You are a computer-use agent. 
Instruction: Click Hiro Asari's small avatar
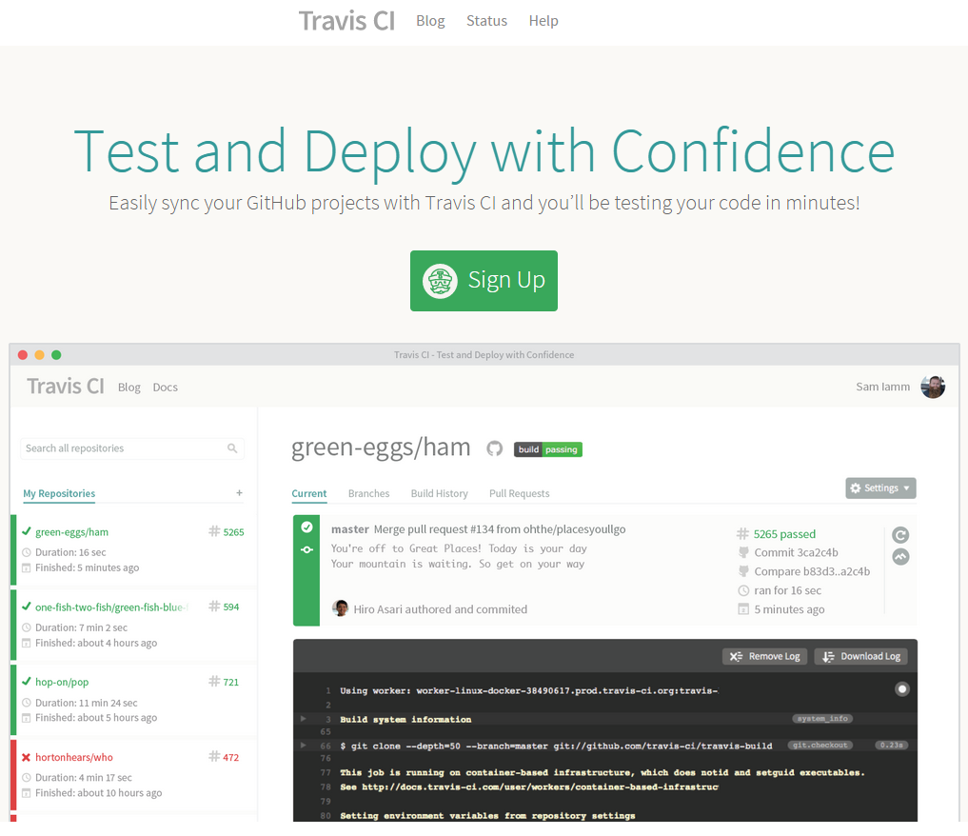340,608
